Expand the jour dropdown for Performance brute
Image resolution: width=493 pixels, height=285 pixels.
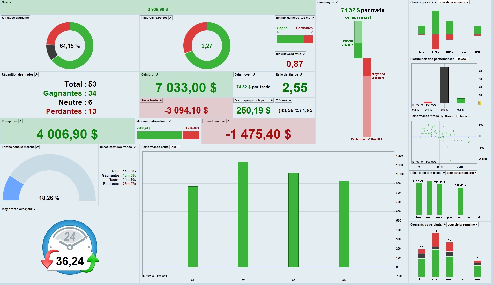pos(175,147)
